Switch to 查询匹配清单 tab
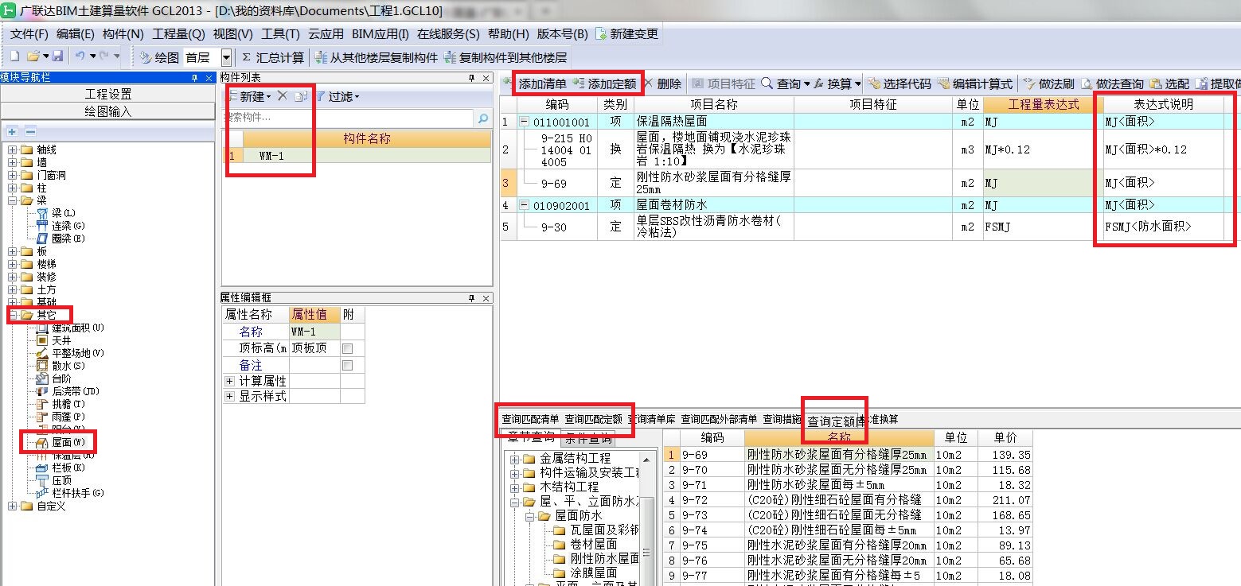The height and width of the screenshot is (586, 1241). coord(530,419)
